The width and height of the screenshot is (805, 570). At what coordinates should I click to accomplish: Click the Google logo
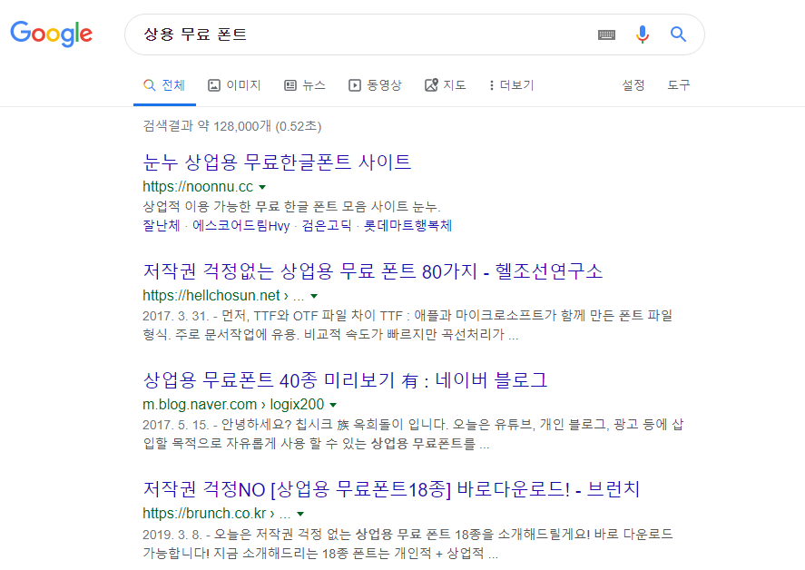(x=52, y=34)
